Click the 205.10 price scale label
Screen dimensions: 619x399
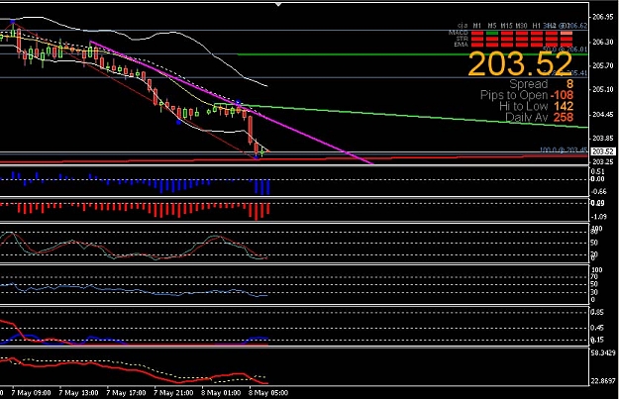click(x=603, y=89)
